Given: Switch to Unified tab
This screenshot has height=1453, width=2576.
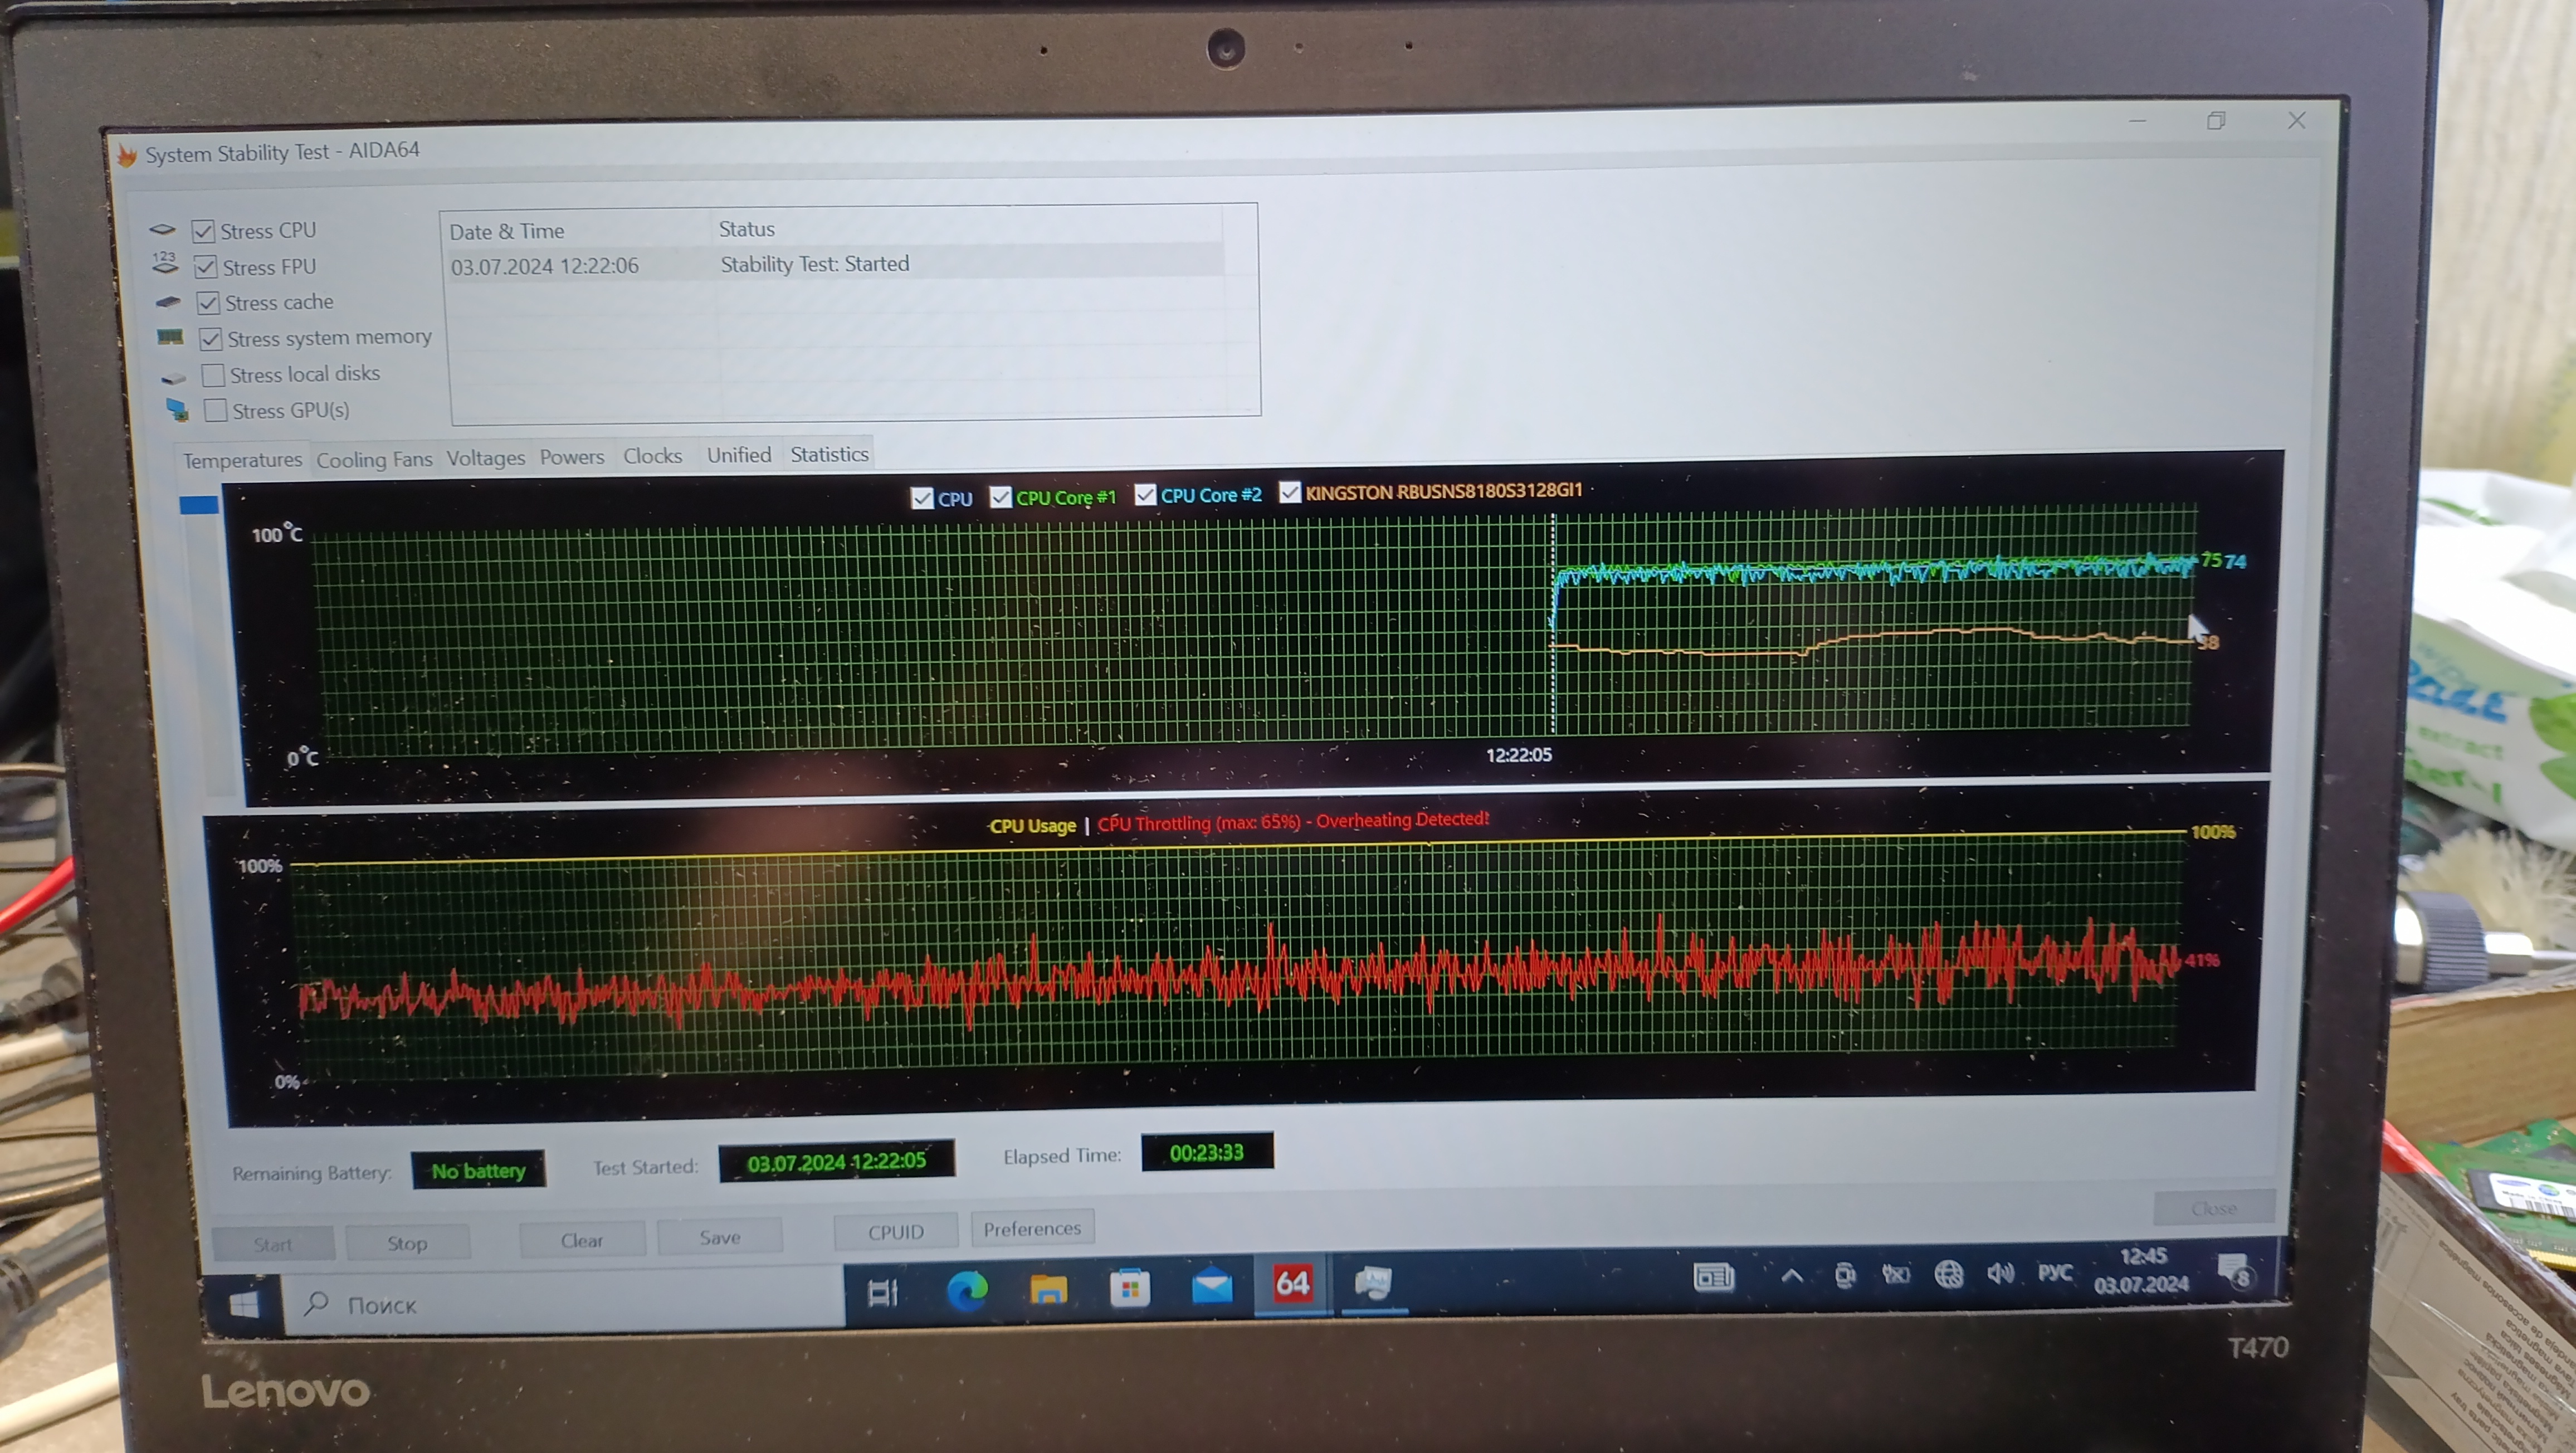Looking at the screenshot, I should [x=739, y=455].
